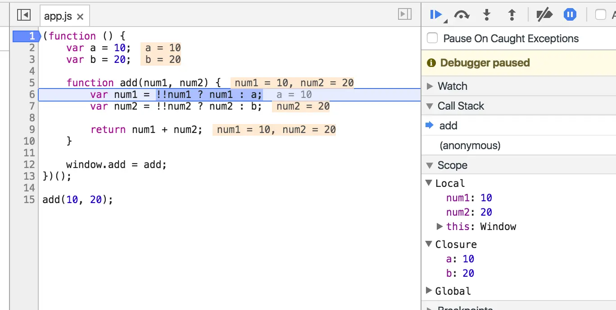
Task: Resume script execution with play icon
Action: [x=436, y=15]
